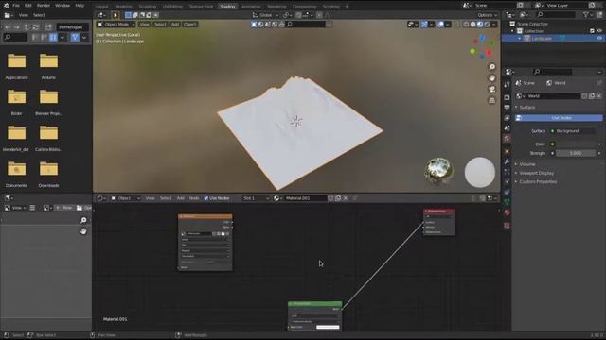Select the orange texture node header
This screenshot has width=606, height=340.
(x=205, y=216)
